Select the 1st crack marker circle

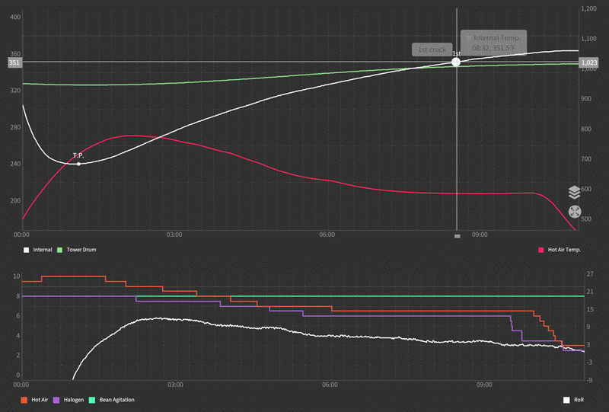coord(456,62)
